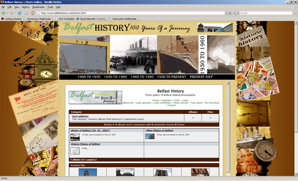Open the 403 Forbidden bookmark

tap(65, 19)
